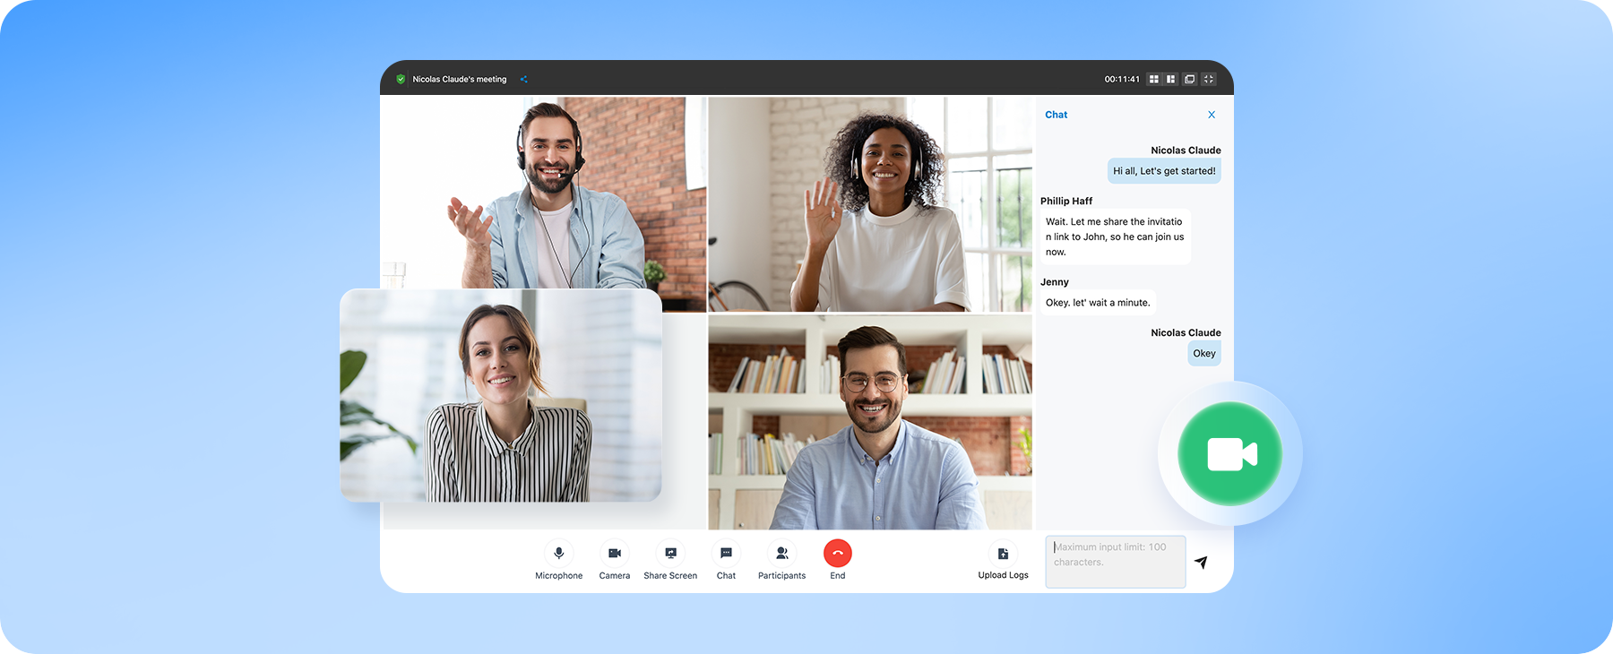Switch to the sidebar speaker layout
This screenshot has width=1613, height=654.
[x=1171, y=79]
